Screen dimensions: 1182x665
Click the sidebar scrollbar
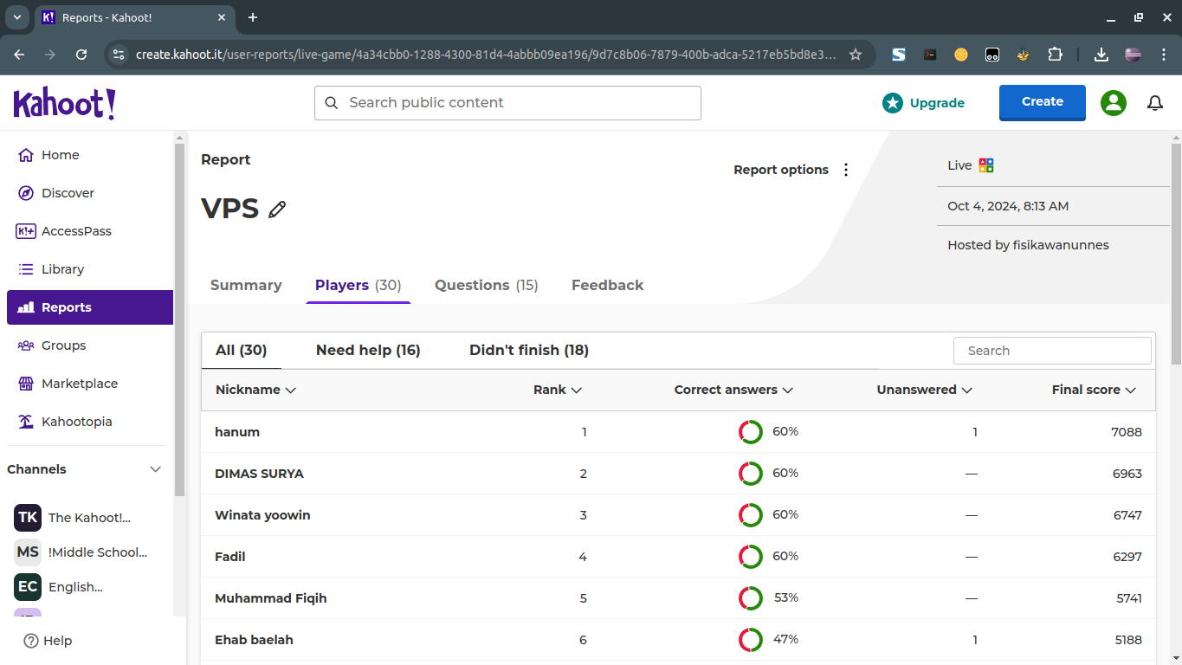point(180,320)
